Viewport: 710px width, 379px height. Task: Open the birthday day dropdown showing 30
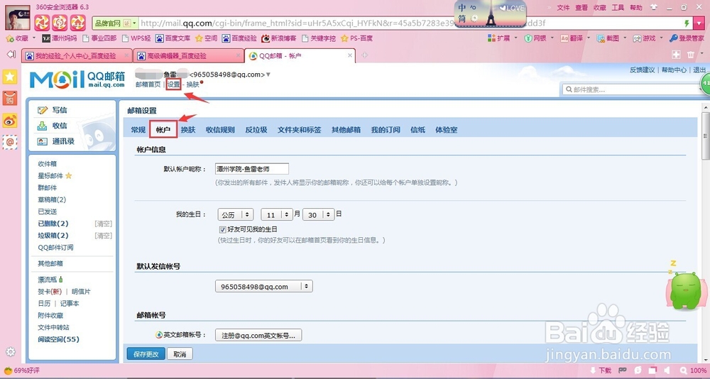coord(318,215)
